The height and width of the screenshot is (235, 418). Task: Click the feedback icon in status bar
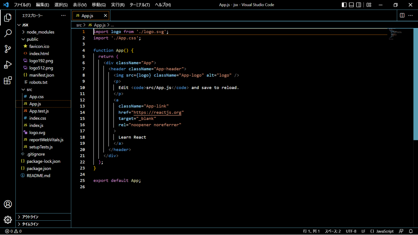[x=401, y=231]
